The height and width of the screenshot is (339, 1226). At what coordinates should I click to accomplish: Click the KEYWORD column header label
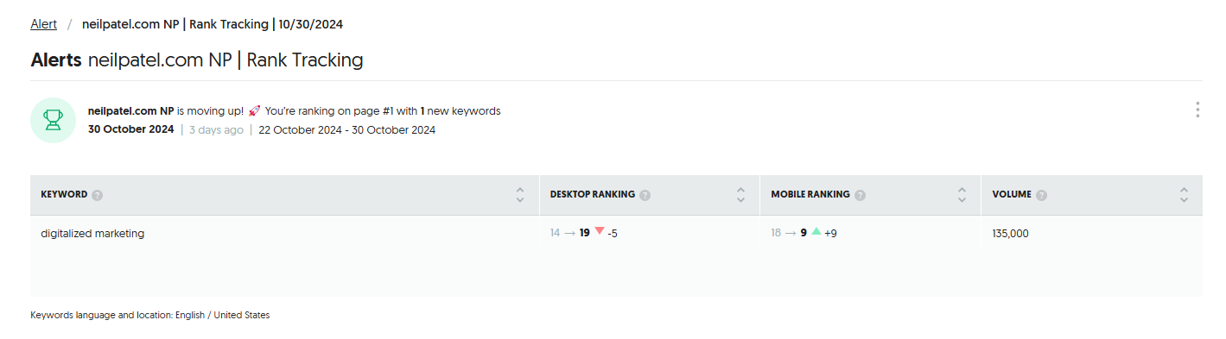64,195
